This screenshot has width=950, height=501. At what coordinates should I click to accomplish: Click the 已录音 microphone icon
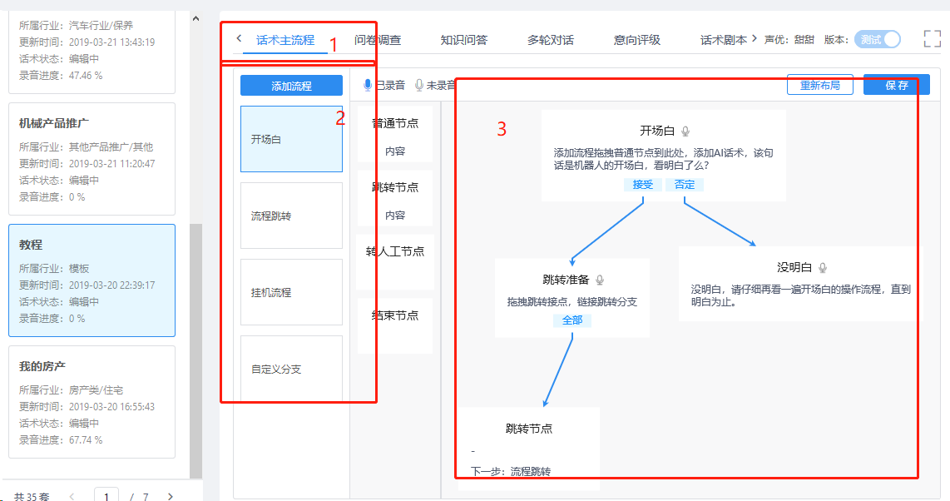367,86
